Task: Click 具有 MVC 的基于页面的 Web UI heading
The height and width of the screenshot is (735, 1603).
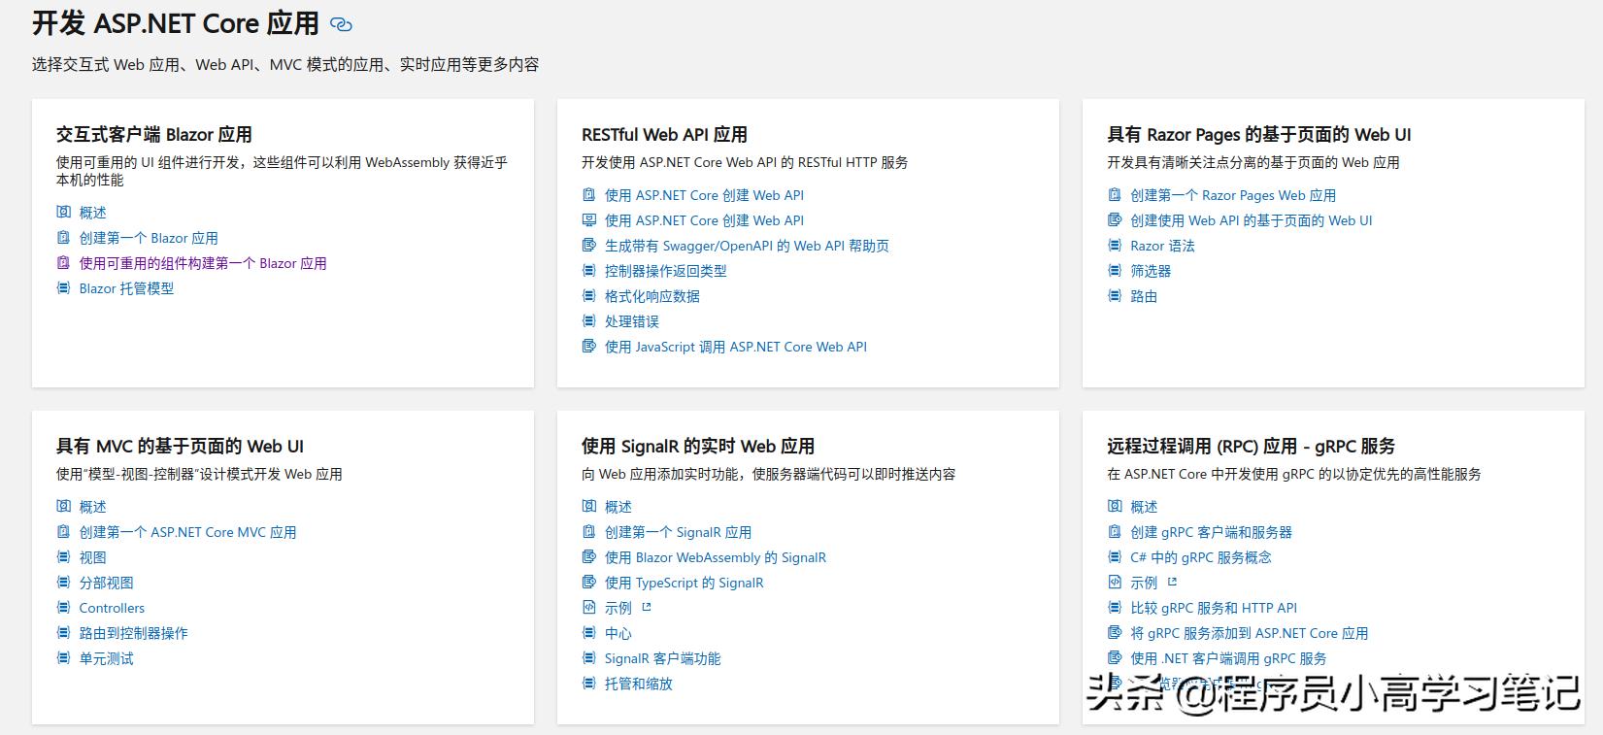Action: point(181,446)
